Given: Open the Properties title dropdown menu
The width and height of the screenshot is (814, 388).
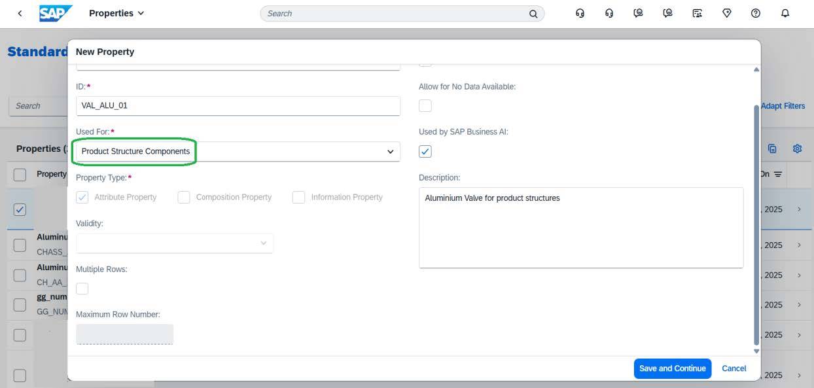Looking at the screenshot, I should (116, 13).
